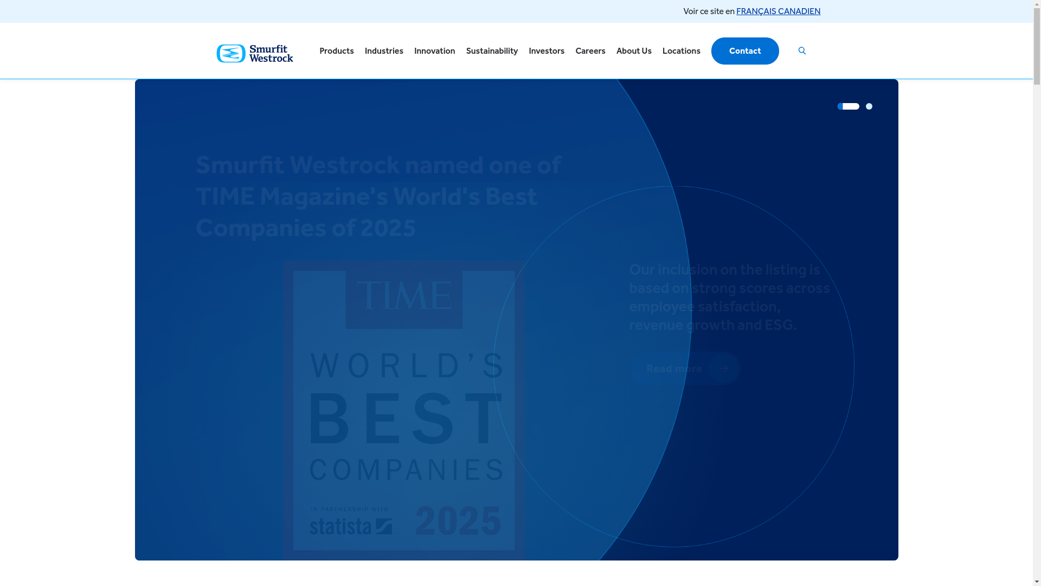This screenshot has width=1041, height=586.
Task: Click the 'Our inclusion on the listing' paragraph
Action: (x=729, y=297)
